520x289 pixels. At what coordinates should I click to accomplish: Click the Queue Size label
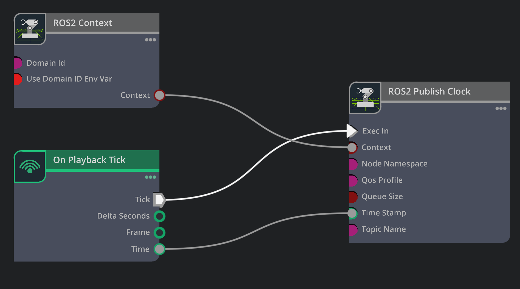pos(382,196)
